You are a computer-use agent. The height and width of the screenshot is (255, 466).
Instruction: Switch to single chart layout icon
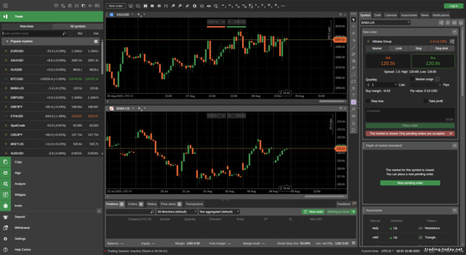pos(152,6)
